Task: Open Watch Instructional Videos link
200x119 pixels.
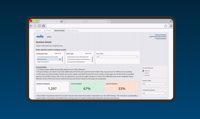Action: [x=158, y=36]
